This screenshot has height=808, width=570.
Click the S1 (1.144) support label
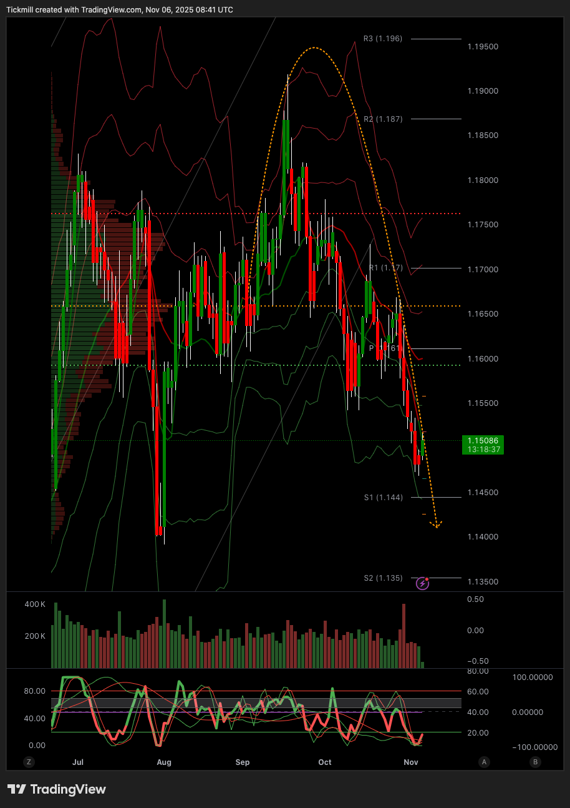(x=384, y=498)
